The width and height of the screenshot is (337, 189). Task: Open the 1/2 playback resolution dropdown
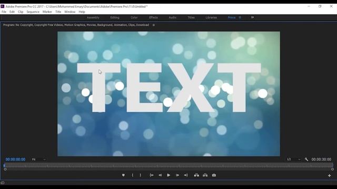click(x=293, y=160)
